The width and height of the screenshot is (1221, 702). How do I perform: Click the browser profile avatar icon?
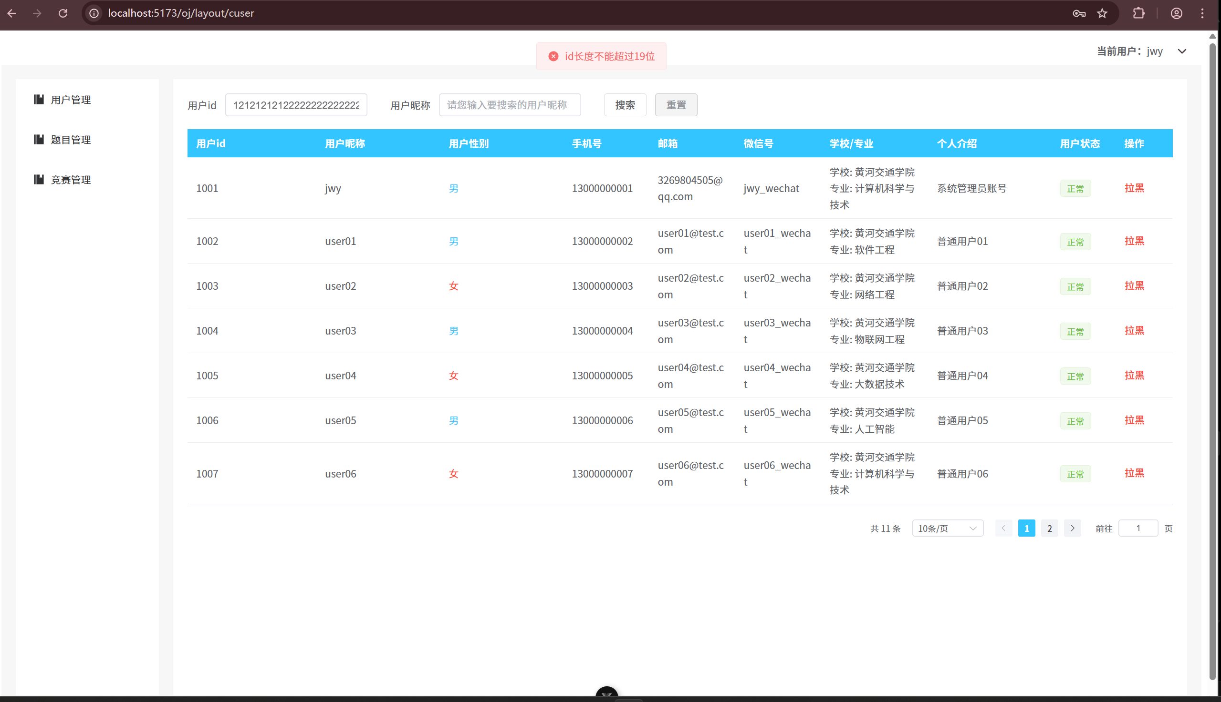coord(1176,13)
